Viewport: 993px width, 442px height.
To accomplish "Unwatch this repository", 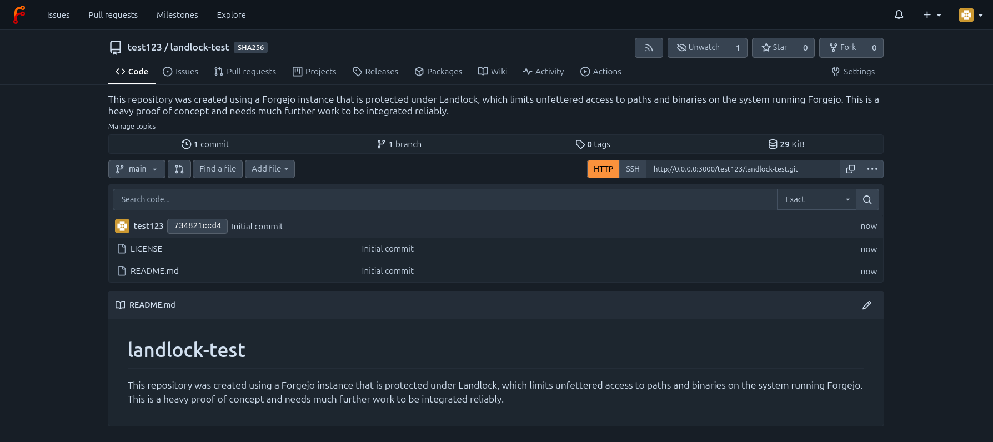I will [x=698, y=48].
